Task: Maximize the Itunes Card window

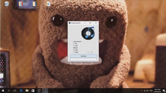Action: click(90, 23)
